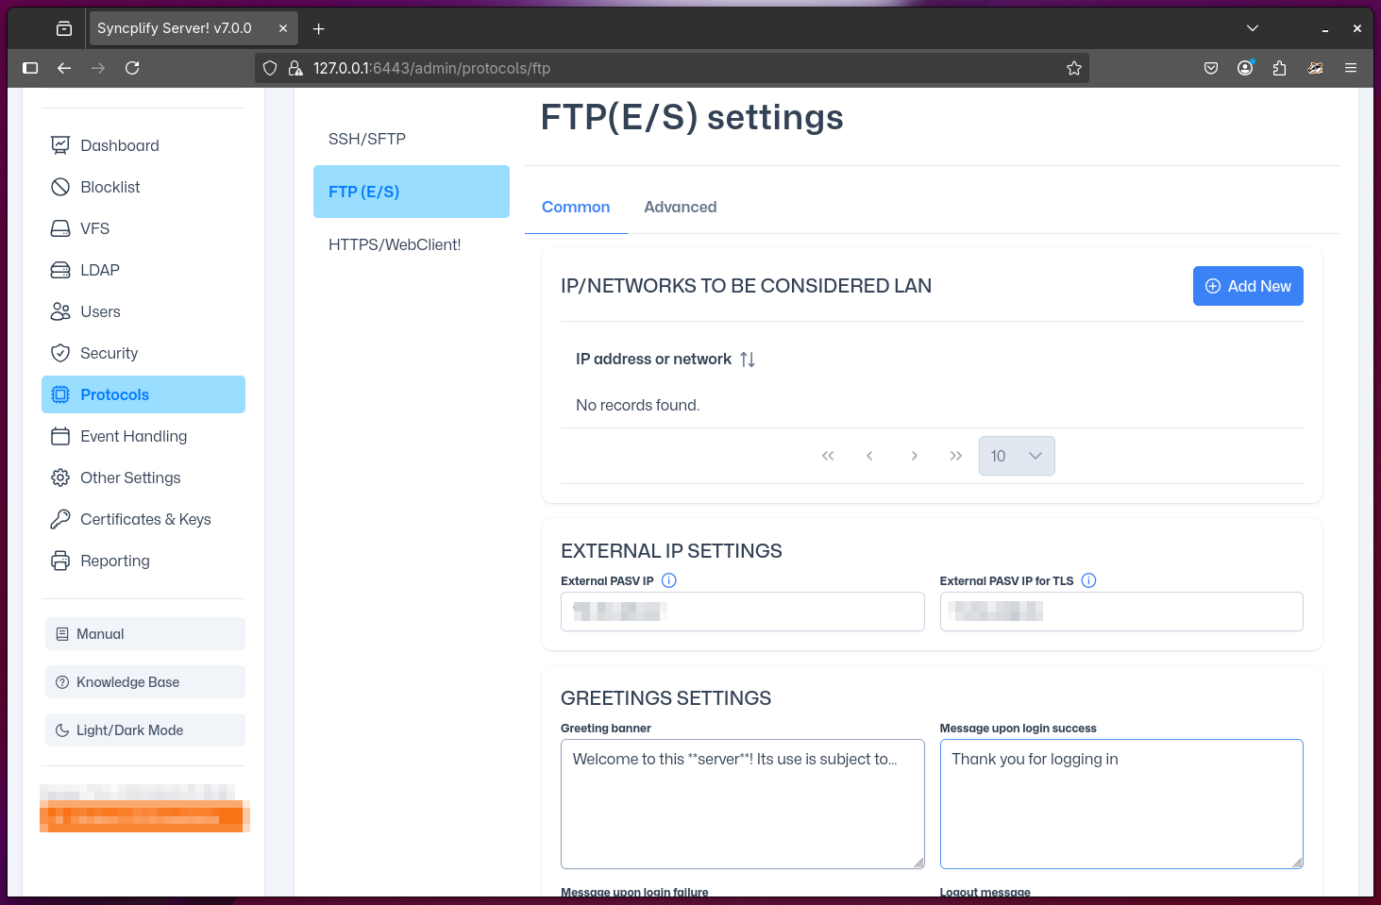Viewport: 1381px width, 905px height.
Task: Open the Dashboard from the sidebar
Action: [x=118, y=145]
